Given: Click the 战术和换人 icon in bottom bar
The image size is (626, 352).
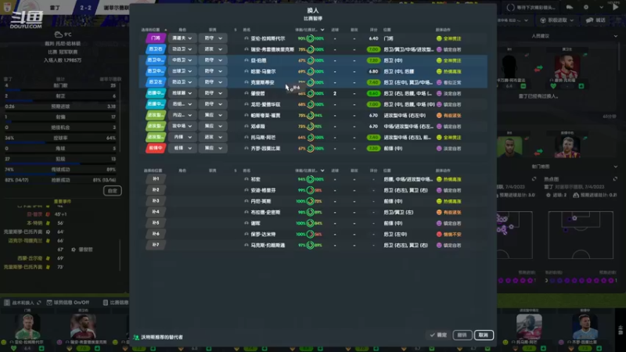Looking at the screenshot, I should tap(7, 303).
